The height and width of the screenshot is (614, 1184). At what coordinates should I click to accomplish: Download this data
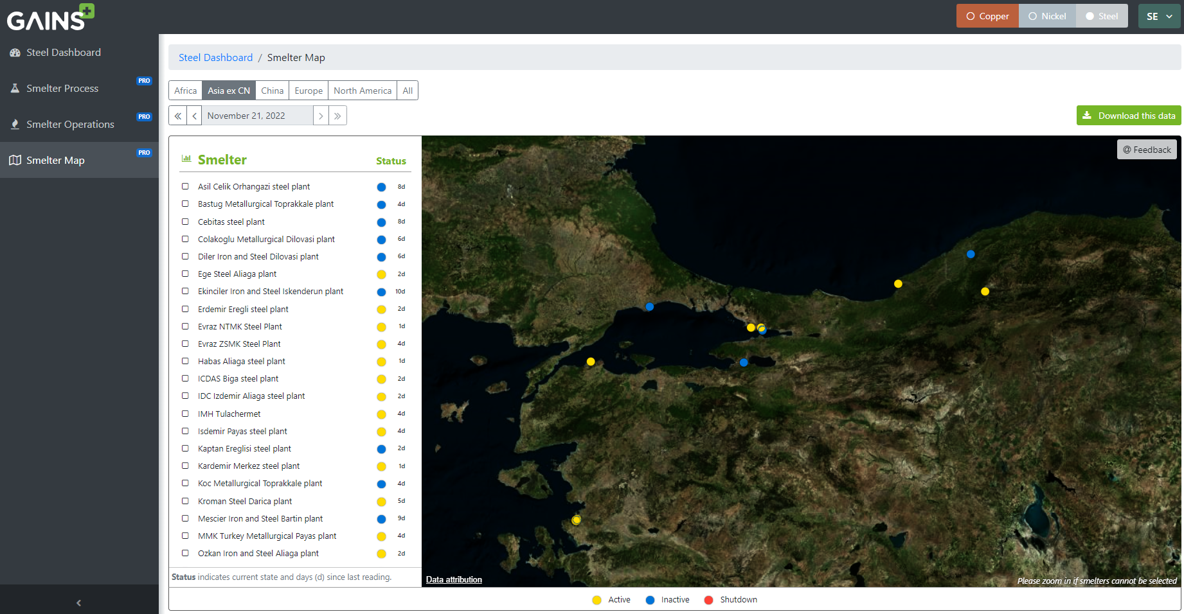click(x=1129, y=116)
